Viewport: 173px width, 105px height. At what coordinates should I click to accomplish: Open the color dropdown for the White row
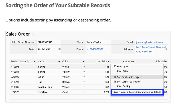pos(84,67)
